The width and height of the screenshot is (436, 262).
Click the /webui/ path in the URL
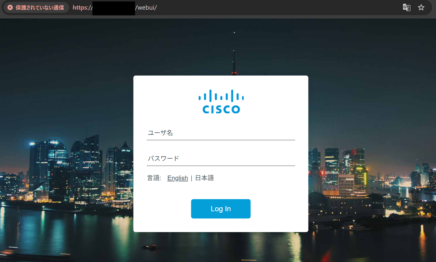pos(146,8)
